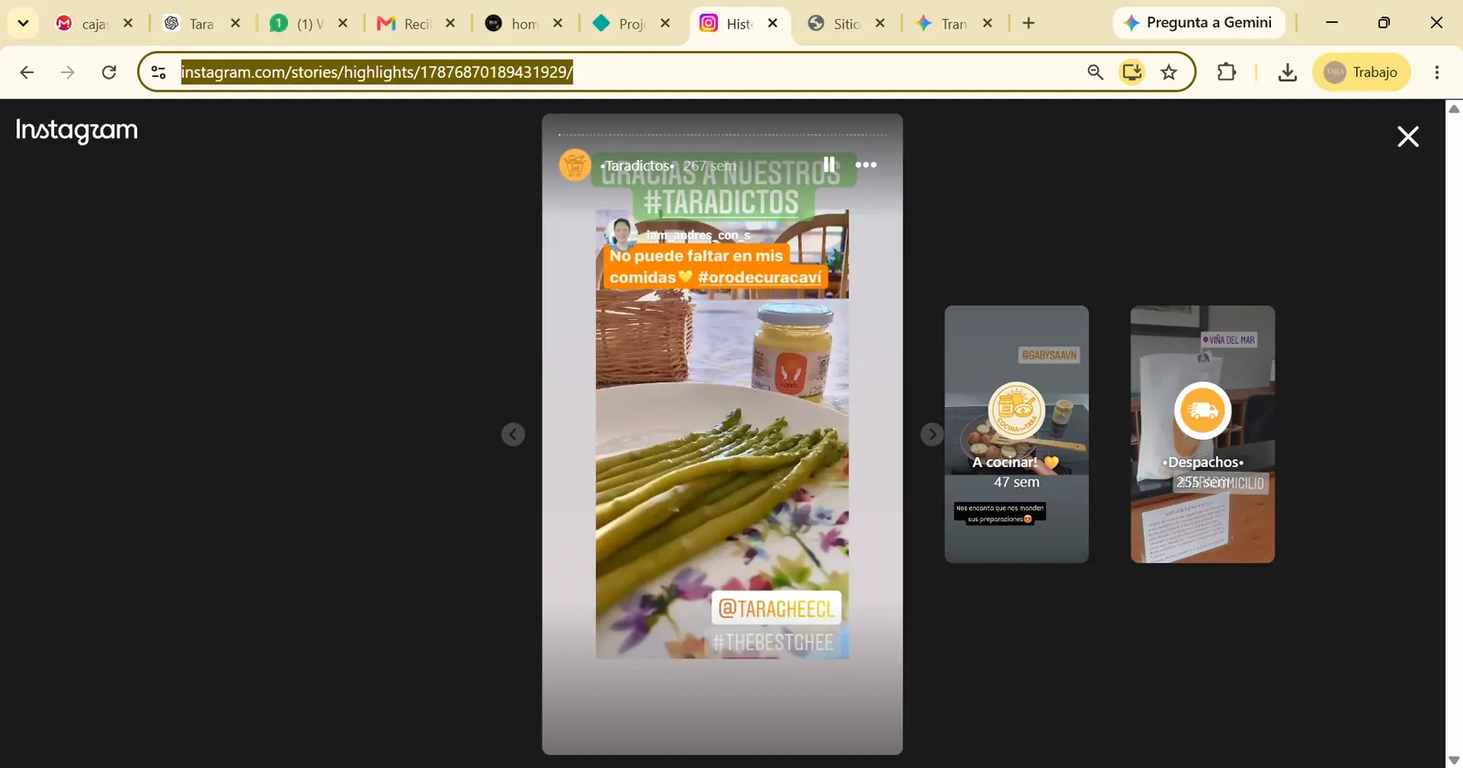Go back in browser history

[27, 72]
